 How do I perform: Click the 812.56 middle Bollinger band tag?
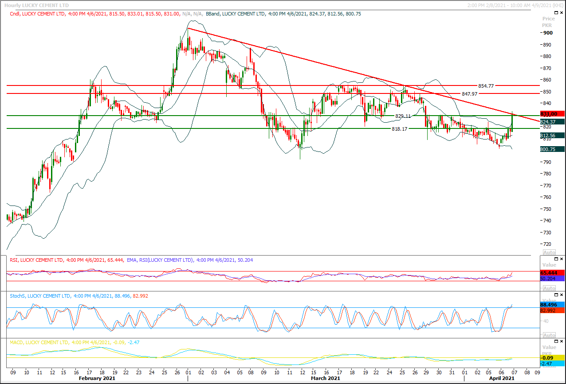click(552, 136)
